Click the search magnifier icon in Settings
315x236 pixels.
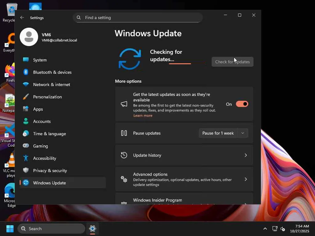point(79,18)
